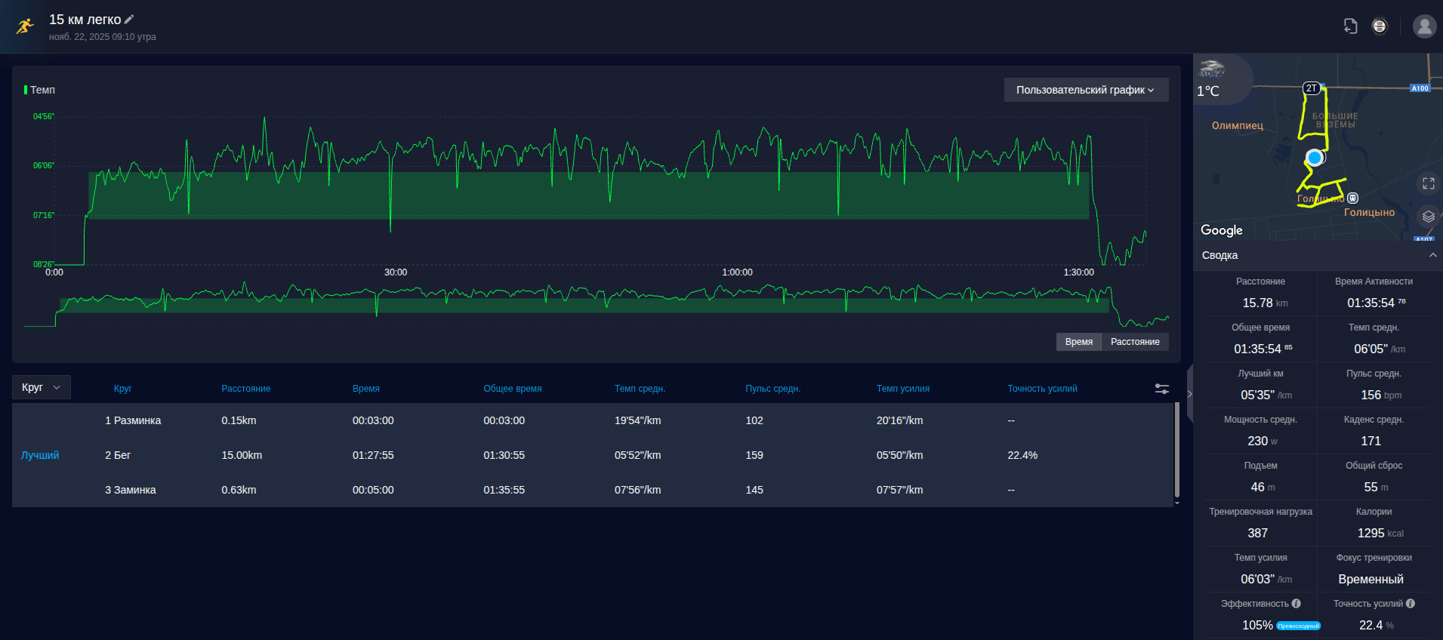Collapse the Сводка summary section
1443x640 pixels.
pos(1432,255)
